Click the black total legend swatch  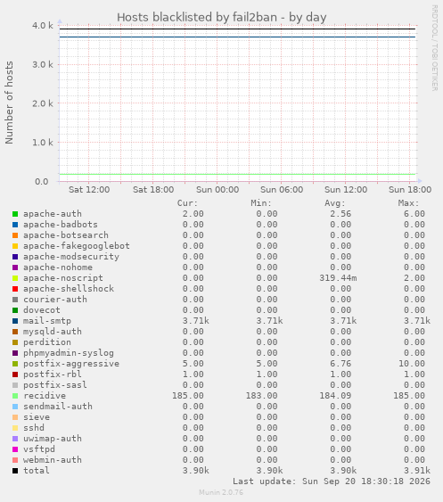[15, 471]
